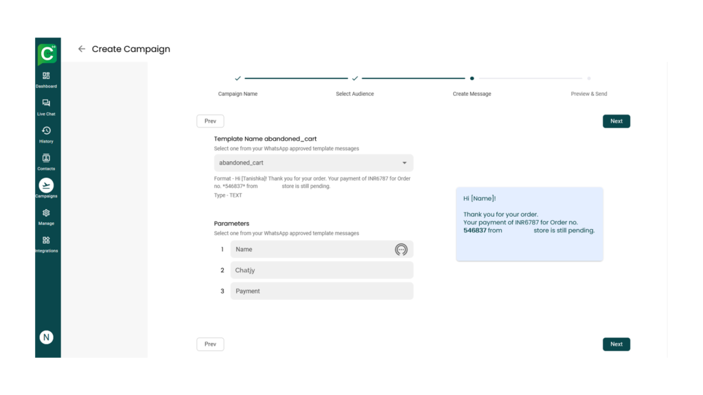Open Manage gear icon
The width and height of the screenshot is (703, 395).
point(46,213)
